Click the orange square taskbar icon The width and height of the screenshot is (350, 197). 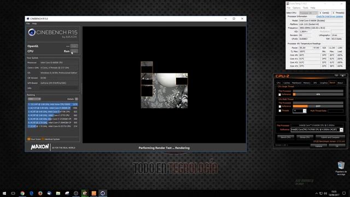click(94, 193)
